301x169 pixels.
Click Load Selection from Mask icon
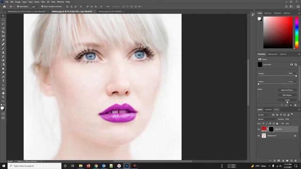click(282, 105)
